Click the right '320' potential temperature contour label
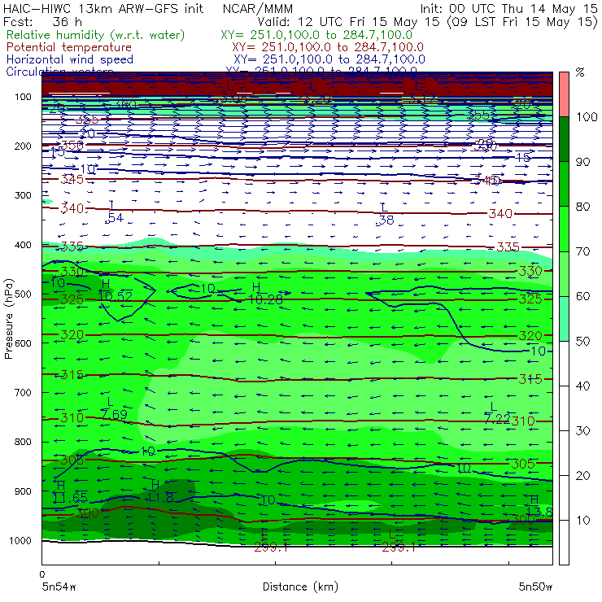Viewport: 602px width, 602px height. click(530, 336)
